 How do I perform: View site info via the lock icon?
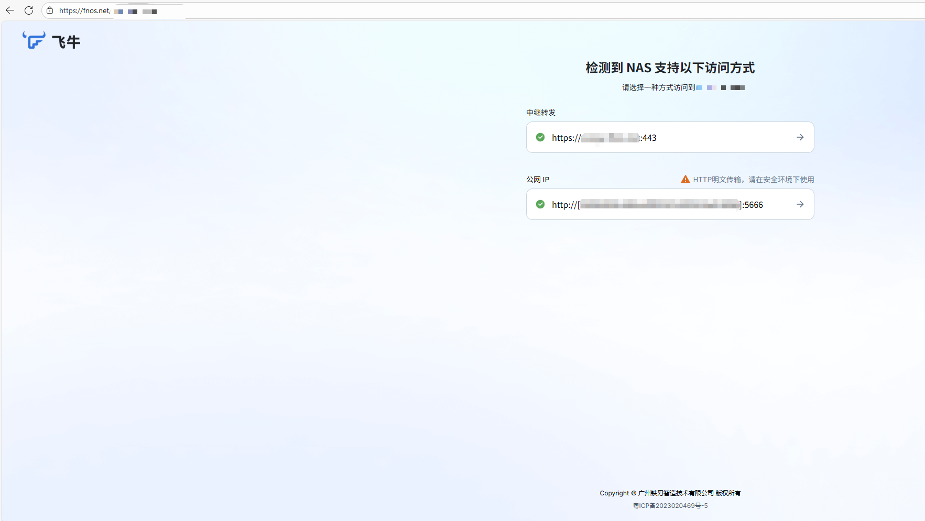(x=50, y=10)
